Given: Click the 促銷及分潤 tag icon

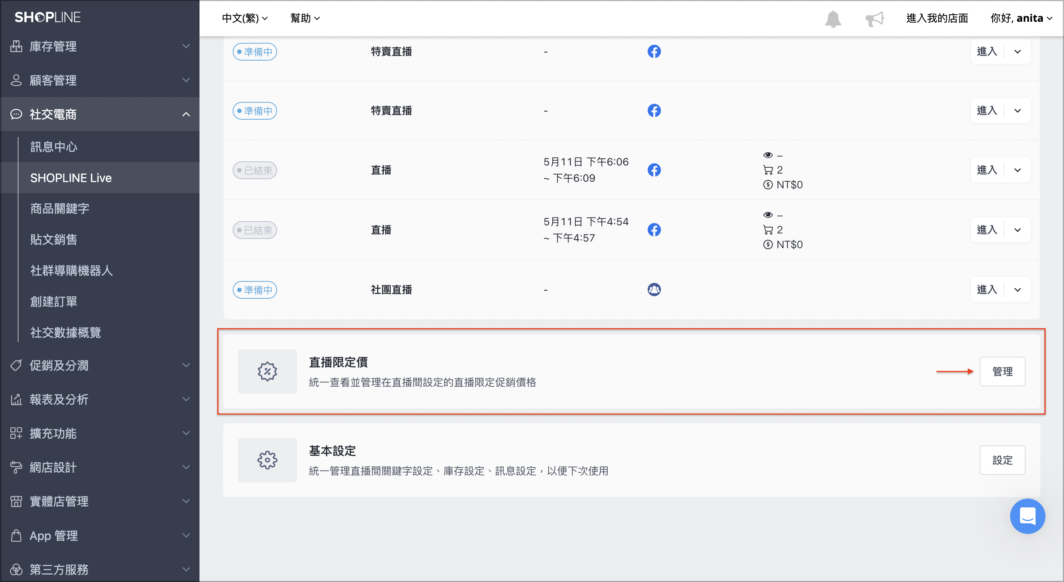Looking at the screenshot, I should pos(16,365).
